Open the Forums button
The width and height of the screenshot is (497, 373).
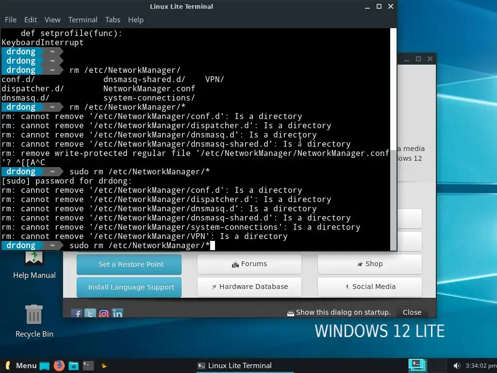click(x=249, y=264)
